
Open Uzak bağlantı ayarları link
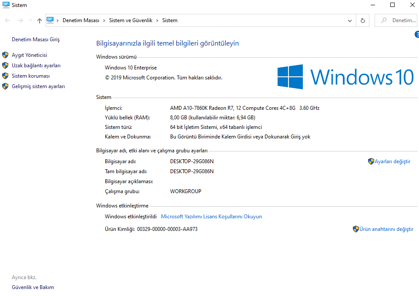pyautogui.click(x=36, y=66)
